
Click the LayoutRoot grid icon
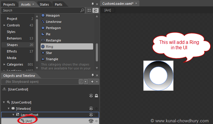tap(18, 114)
